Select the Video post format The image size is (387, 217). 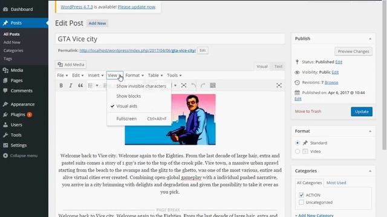click(298, 151)
